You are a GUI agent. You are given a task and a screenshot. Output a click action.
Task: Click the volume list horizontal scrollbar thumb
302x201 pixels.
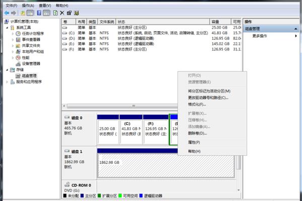[x=133, y=106]
